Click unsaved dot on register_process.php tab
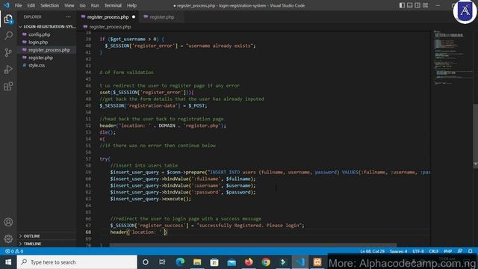 coord(134,17)
